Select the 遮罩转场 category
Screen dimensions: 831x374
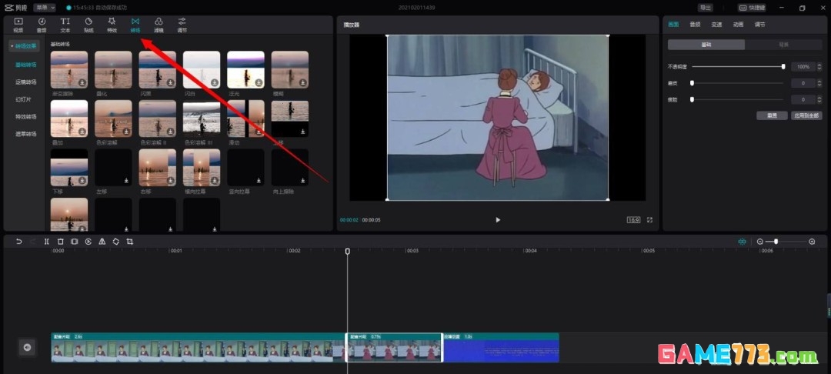coord(26,134)
